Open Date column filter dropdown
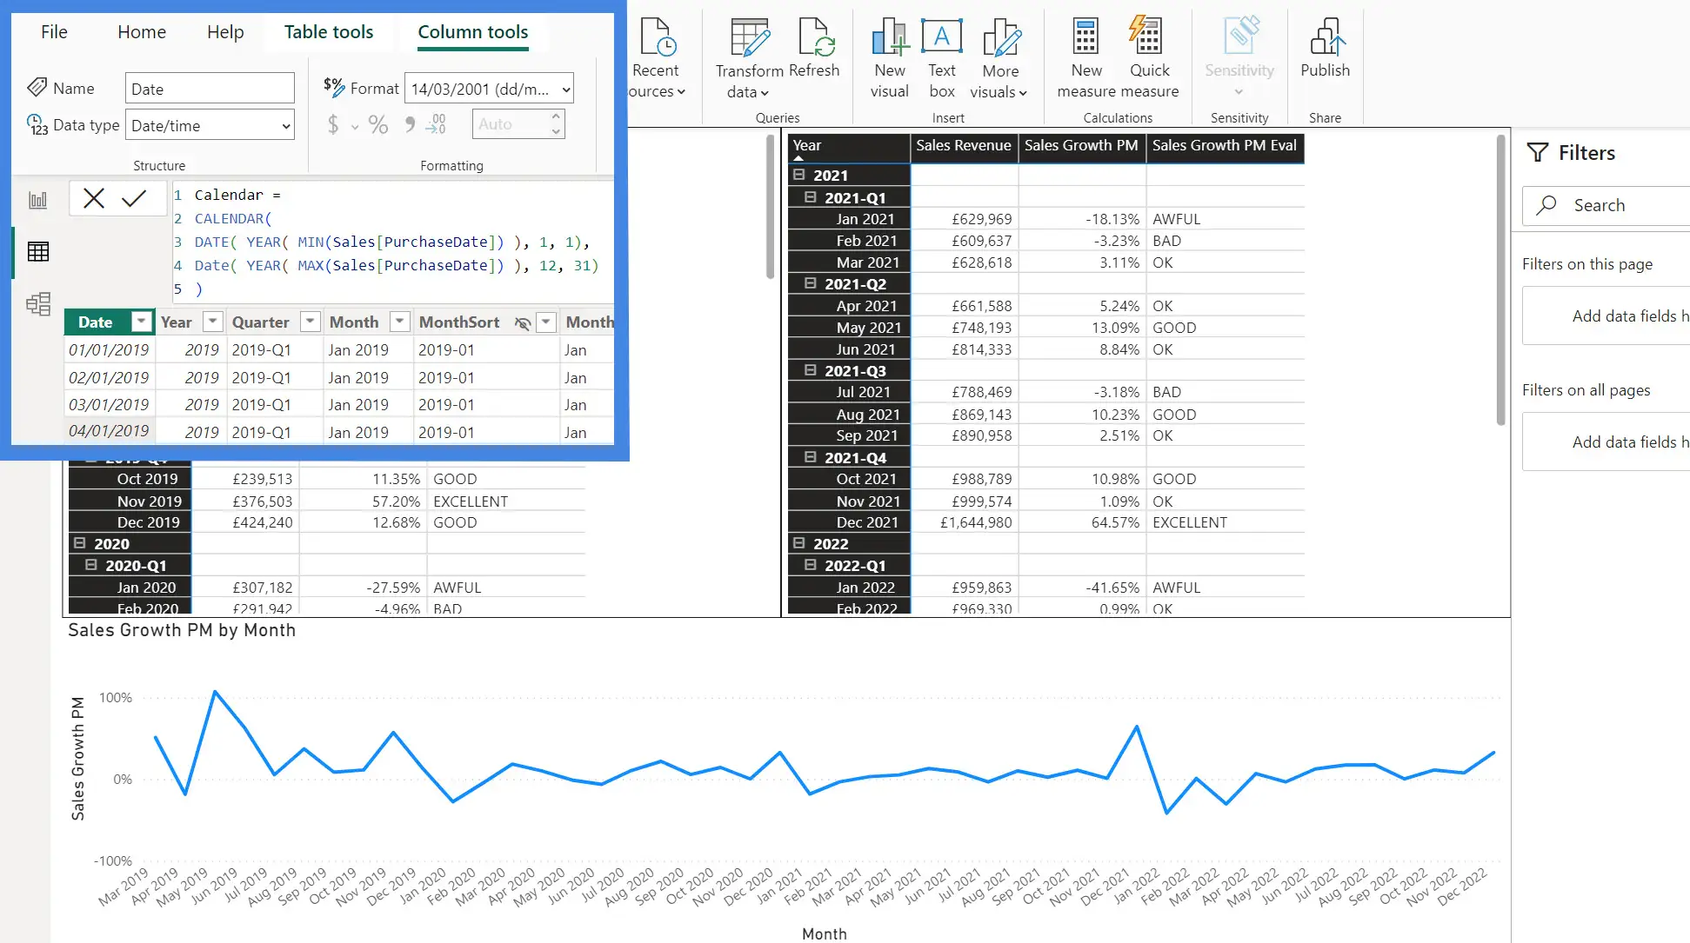This screenshot has height=943, width=1690. click(x=141, y=322)
